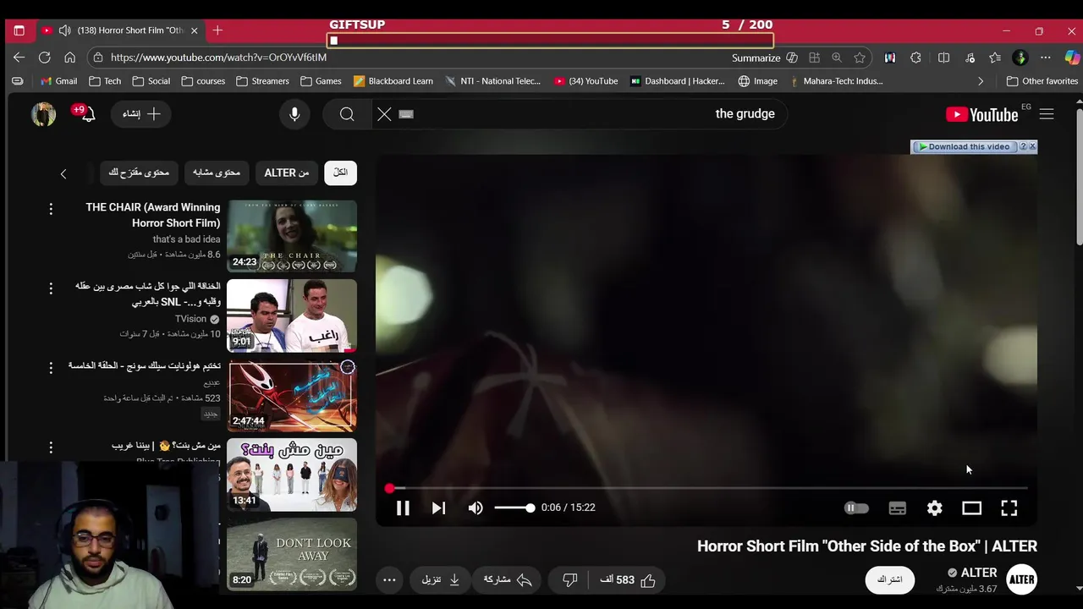This screenshot has width=1083, height=609.
Task: Open split screen from browser toolbar
Action: point(943,58)
